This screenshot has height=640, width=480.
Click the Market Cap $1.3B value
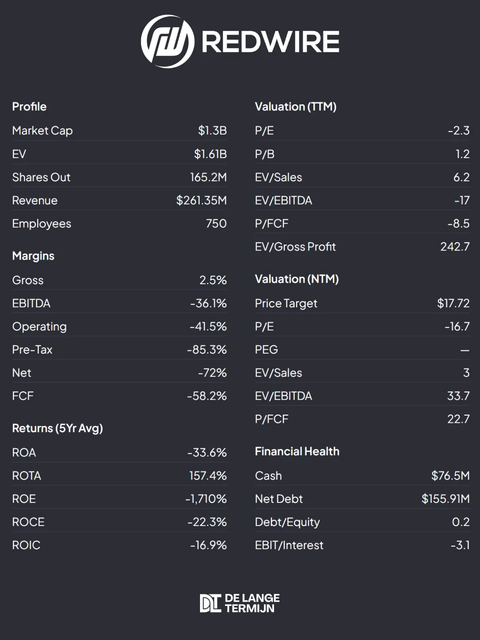tap(212, 130)
